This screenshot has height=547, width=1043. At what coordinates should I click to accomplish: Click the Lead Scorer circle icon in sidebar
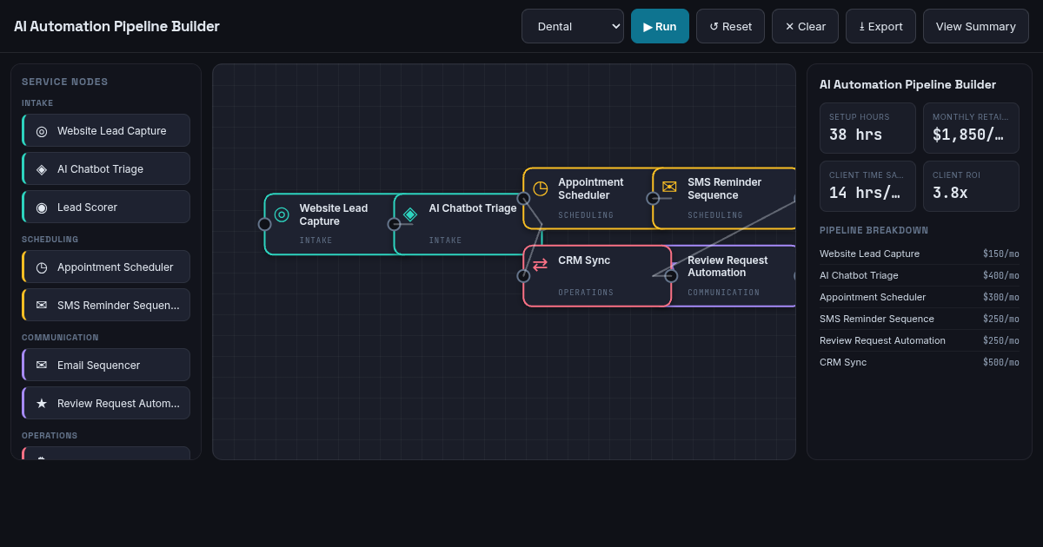[42, 208]
